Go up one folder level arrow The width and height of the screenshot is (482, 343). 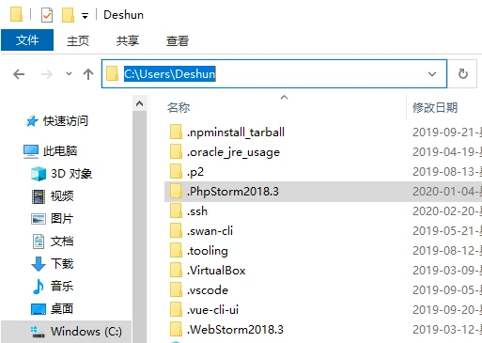[x=88, y=74]
